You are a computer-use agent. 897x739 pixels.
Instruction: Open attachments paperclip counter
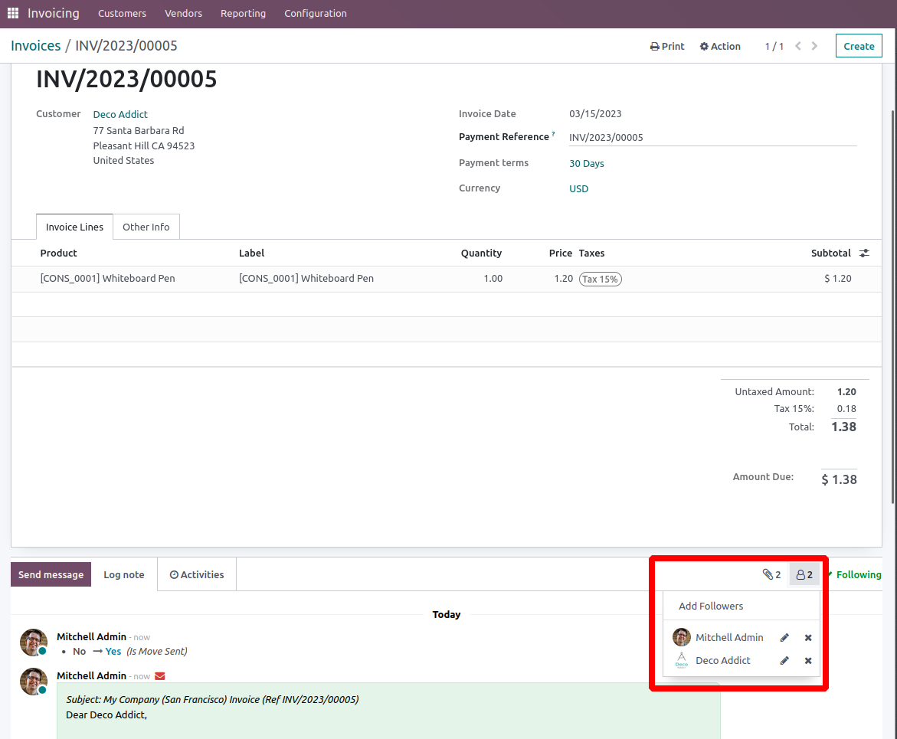point(771,574)
